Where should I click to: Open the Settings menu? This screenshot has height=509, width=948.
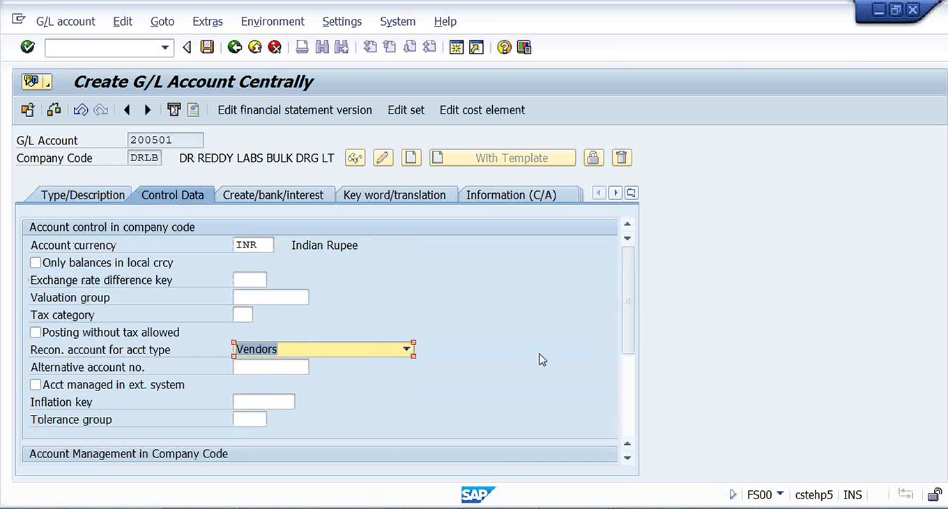pos(342,22)
